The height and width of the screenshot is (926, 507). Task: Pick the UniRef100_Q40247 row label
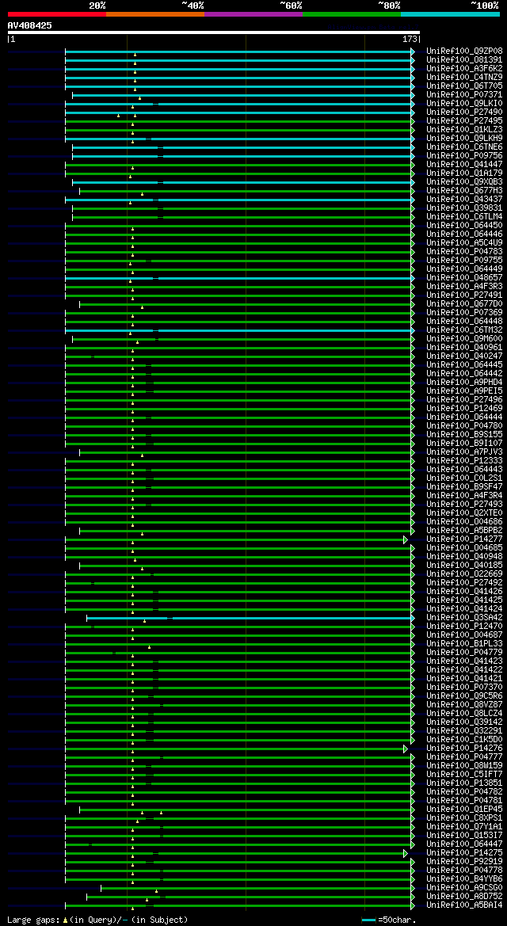click(464, 356)
